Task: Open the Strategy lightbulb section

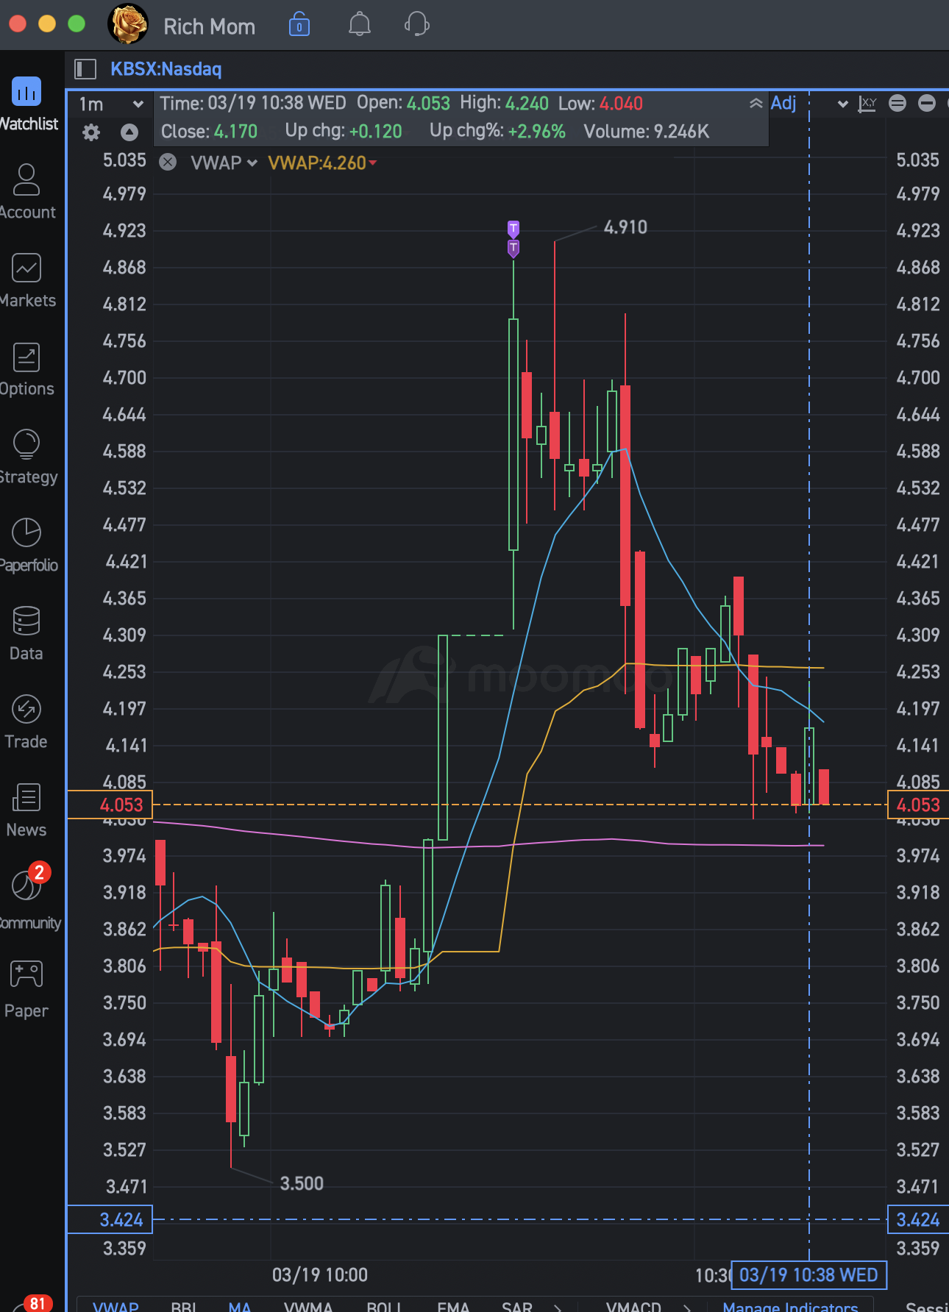Action: [x=27, y=457]
